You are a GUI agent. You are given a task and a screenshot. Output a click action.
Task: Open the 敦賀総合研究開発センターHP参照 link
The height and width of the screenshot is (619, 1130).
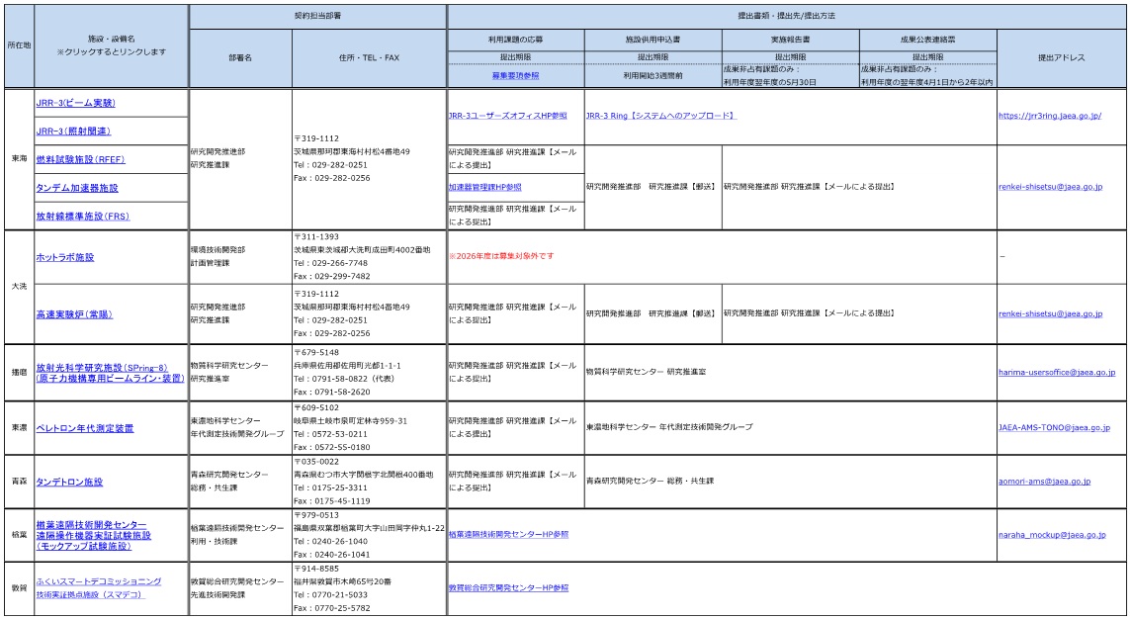(508, 587)
